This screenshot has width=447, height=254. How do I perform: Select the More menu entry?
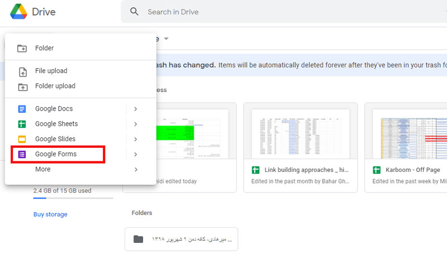43,169
